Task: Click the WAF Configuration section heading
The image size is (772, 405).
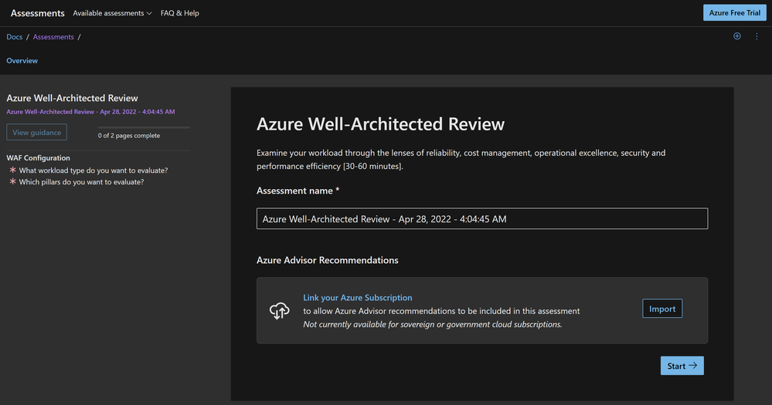Action: click(38, 158)
